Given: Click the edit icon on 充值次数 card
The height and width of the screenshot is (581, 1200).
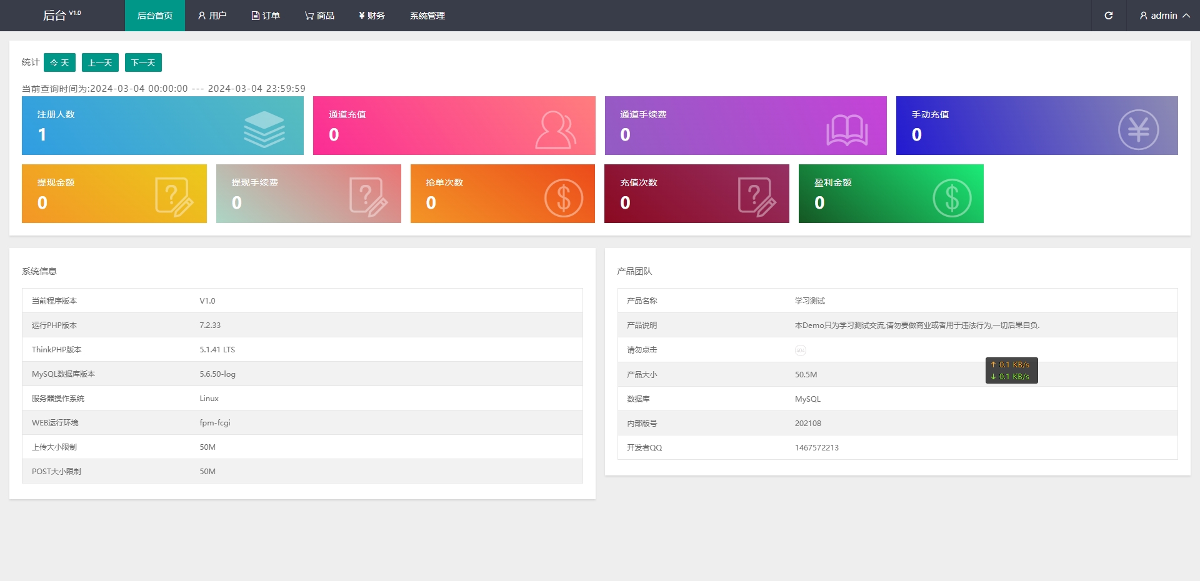Looking at the screenshot, I should coord(757,197).
